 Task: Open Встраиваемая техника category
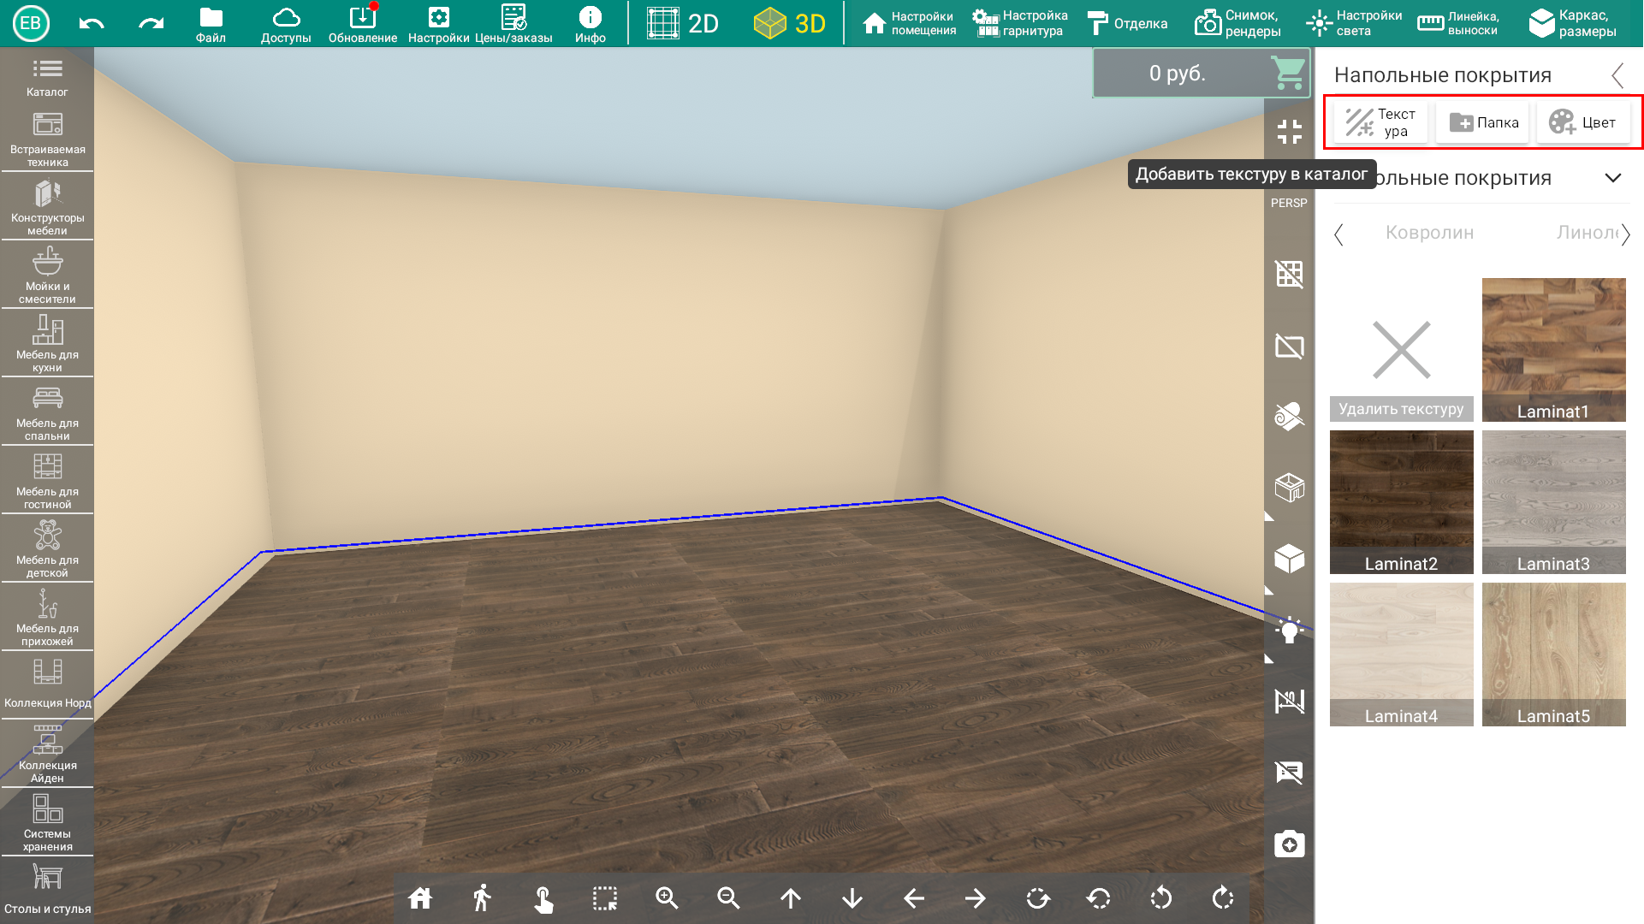click(47, 139)
